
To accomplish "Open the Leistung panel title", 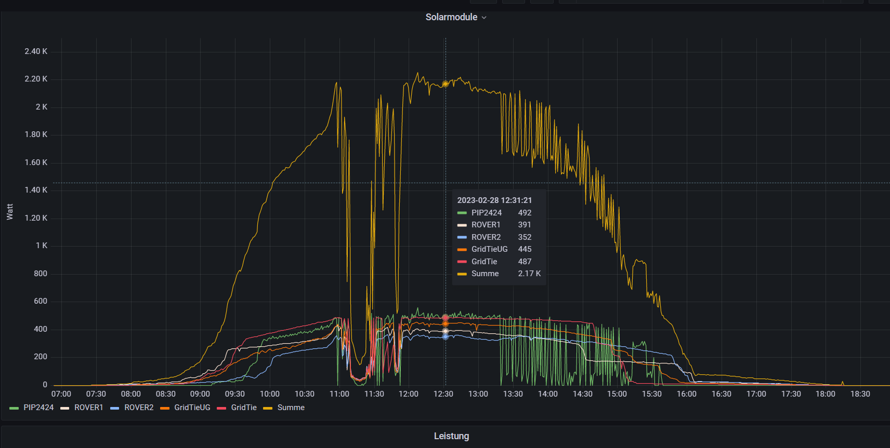I will tap(451, 436).
